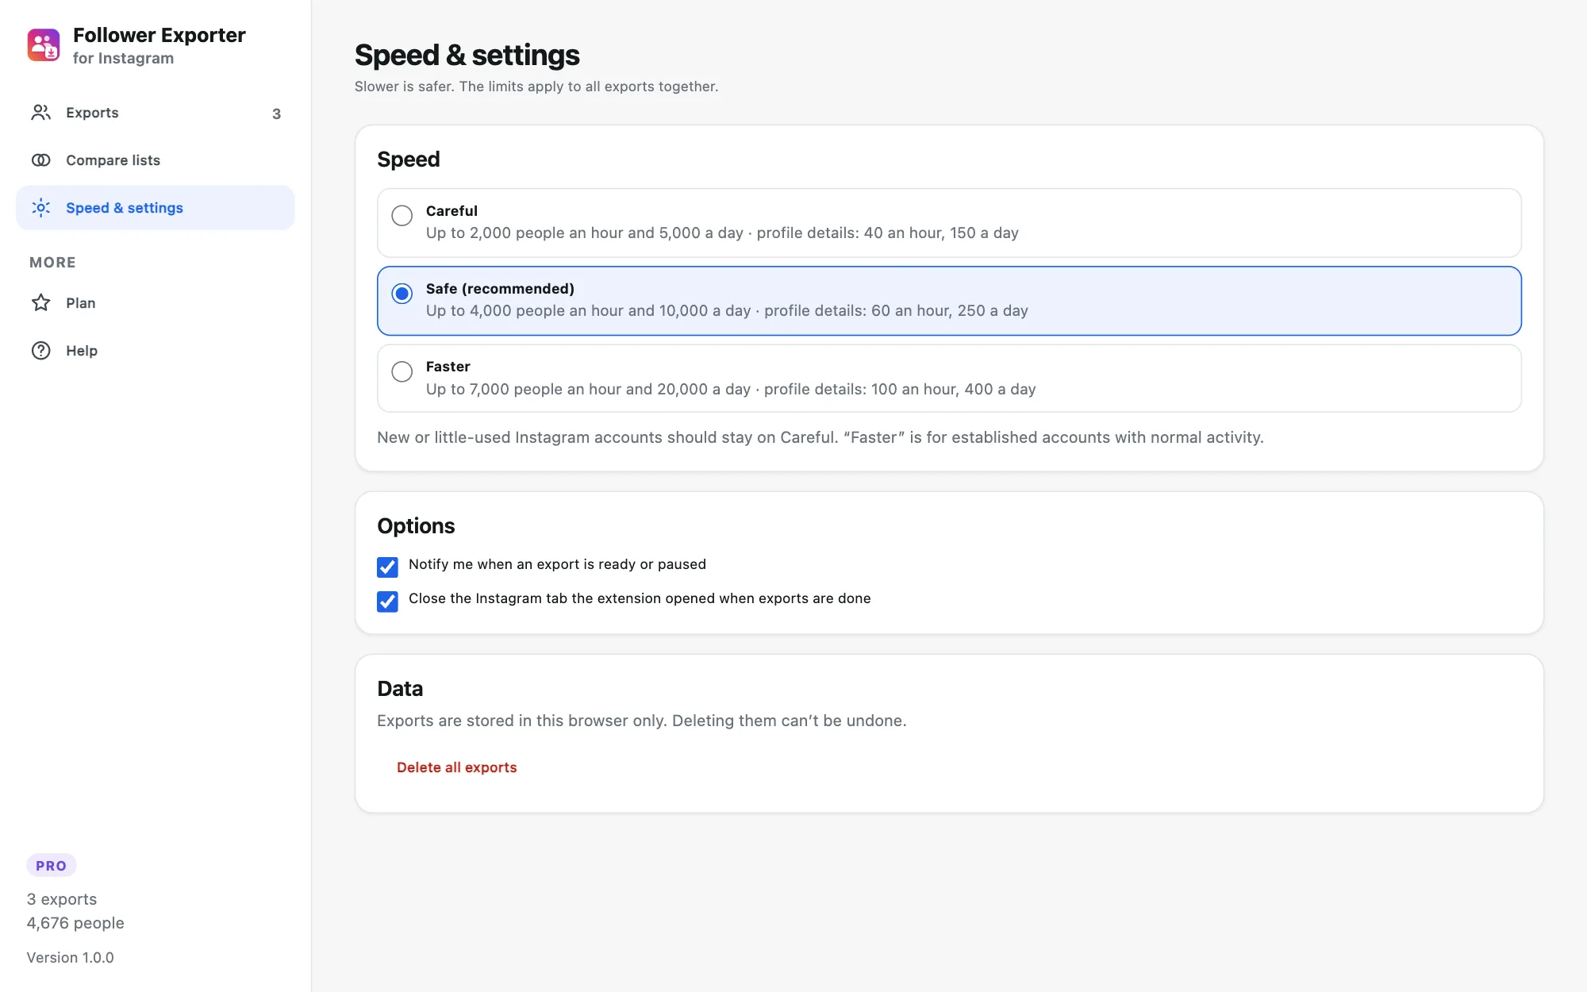
Task: Toggle the notify when export ready checkbox
Action: [387, 567]
